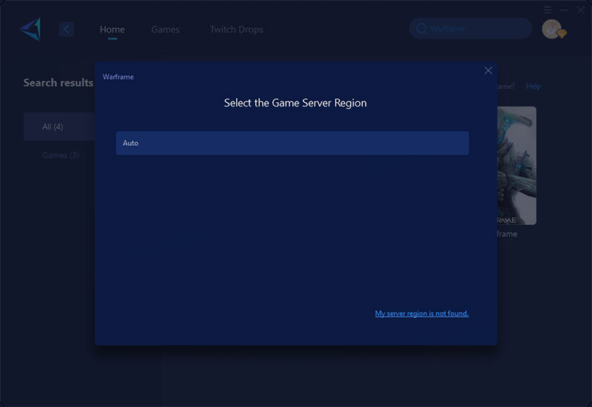The height and width of the screenshot is (407, 592).
Task: Open the hamburger menu in title bar
Action: tap(548, 10)
